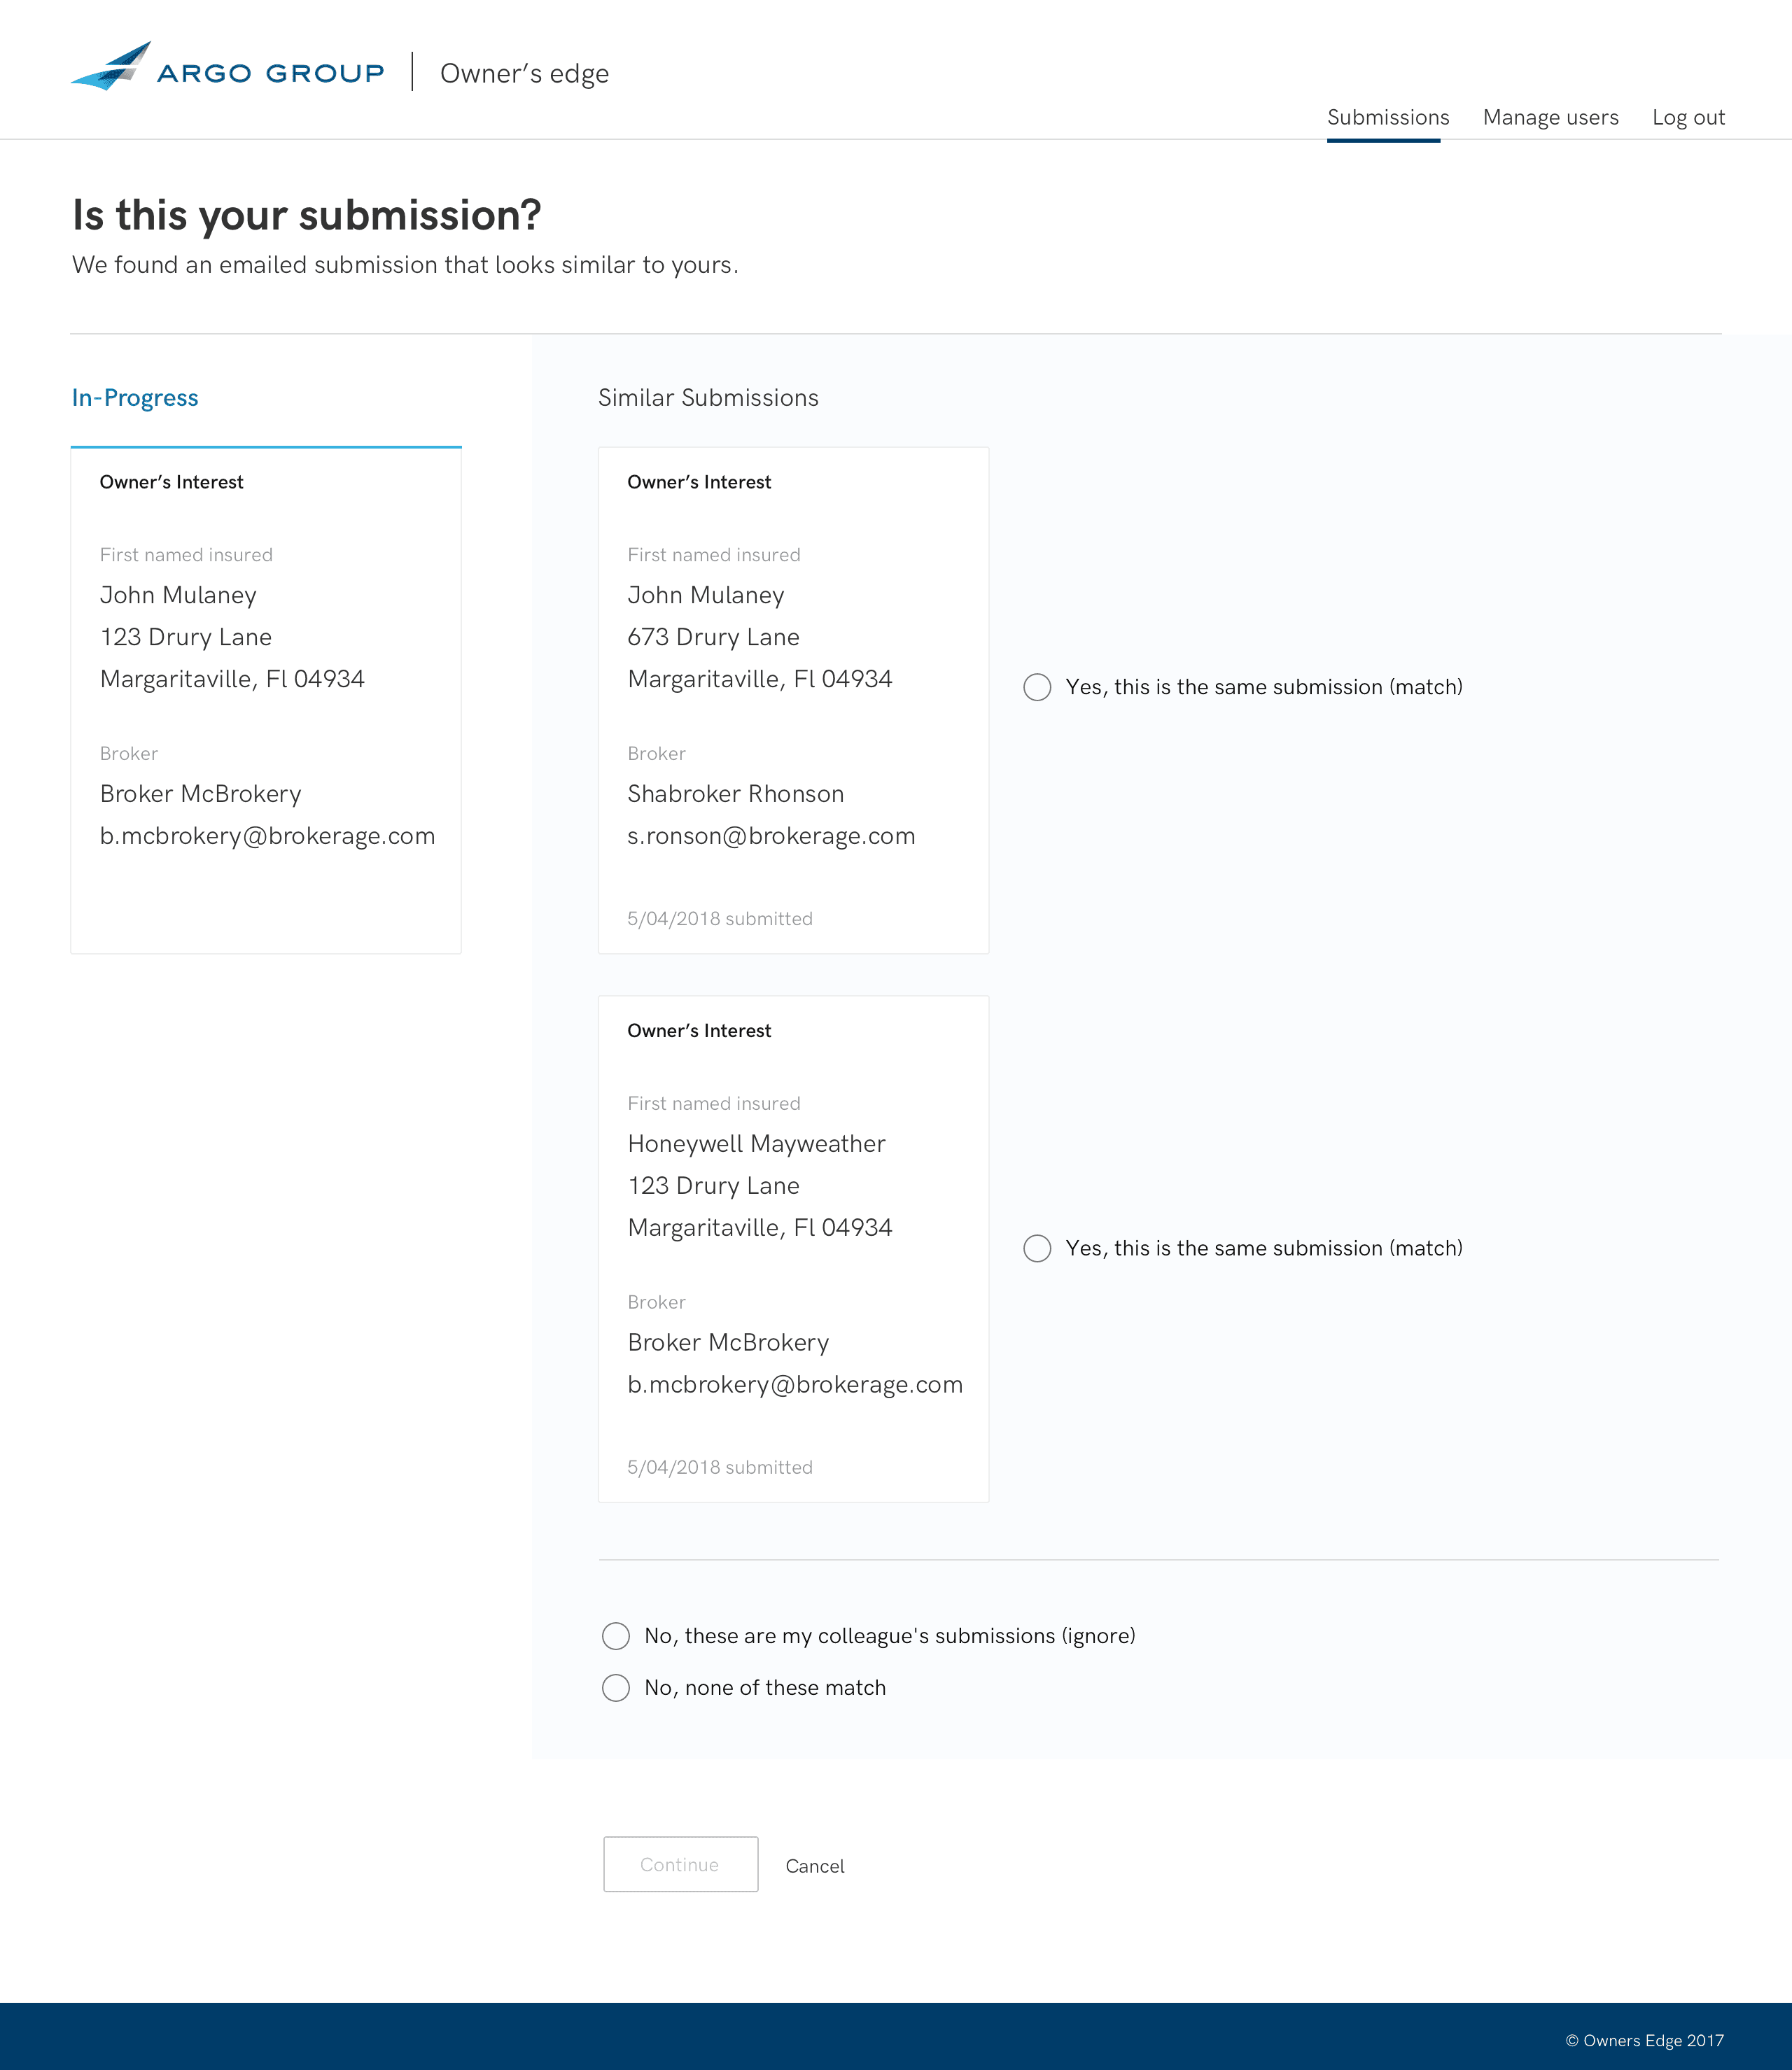The width and height of the screenshot is (1792, 2070).
Task: Go to Manage users
Action: coord(1550,118)
